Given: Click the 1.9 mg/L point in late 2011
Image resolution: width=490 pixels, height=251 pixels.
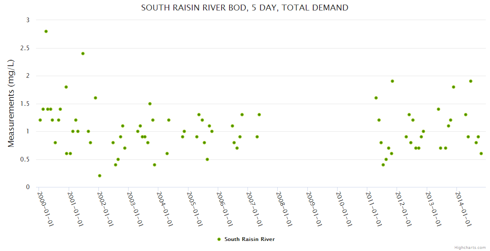Looking at the screenshot, I should [x=392, y=81].
